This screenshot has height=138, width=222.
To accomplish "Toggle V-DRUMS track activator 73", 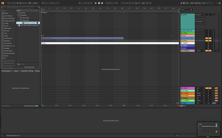I will click(208, 51).
